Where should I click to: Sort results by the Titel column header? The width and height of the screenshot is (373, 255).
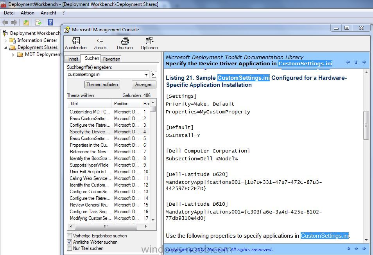coord(90,104)
